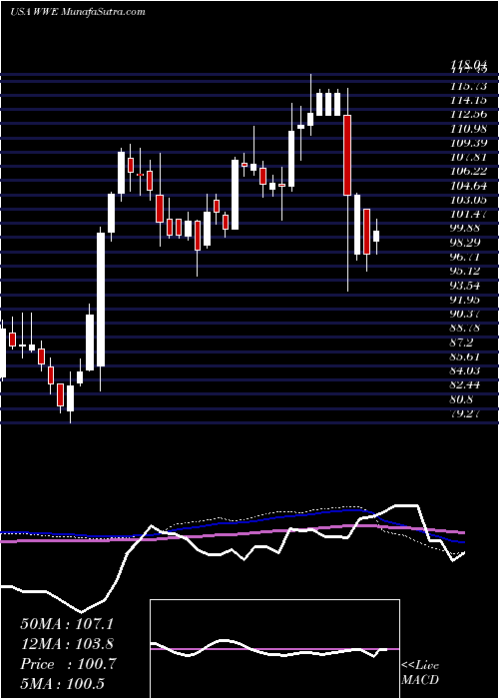Click inside the MACD inset chart panel
The image size is (499, 699).
(x=274, y=649)
